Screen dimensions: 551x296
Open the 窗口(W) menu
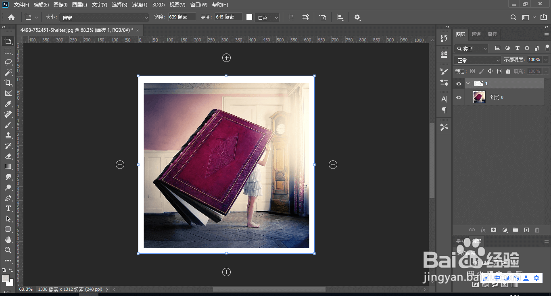pyautogui.click(x=198, y=5)
